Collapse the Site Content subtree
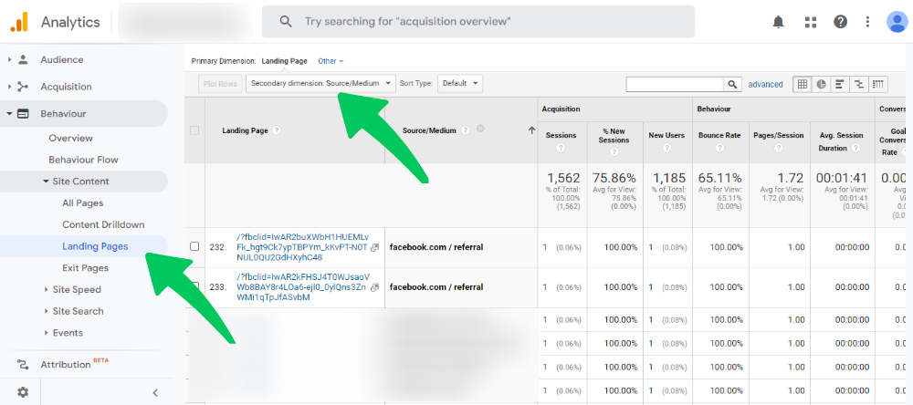The image size is (913, 405). (46, 181)
